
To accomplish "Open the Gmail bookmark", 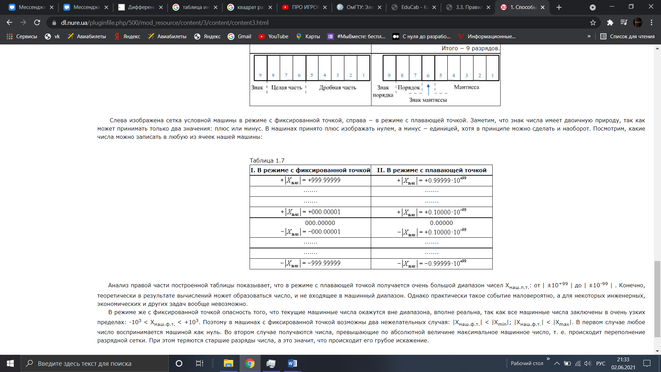I will (x=240, y=36).
